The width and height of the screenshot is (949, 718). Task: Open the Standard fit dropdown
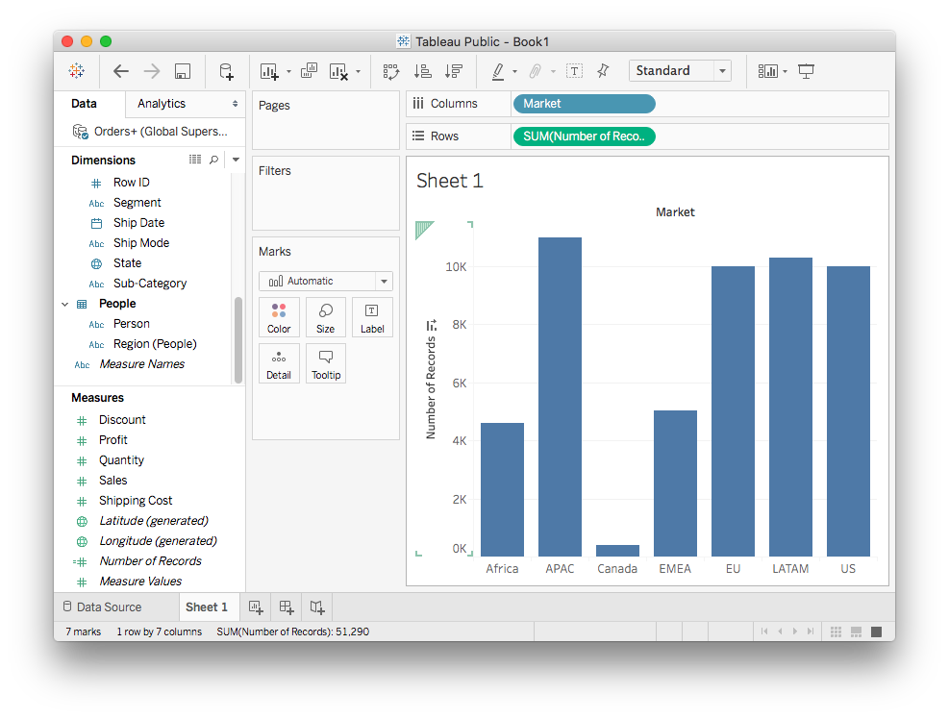coord(680,71)
